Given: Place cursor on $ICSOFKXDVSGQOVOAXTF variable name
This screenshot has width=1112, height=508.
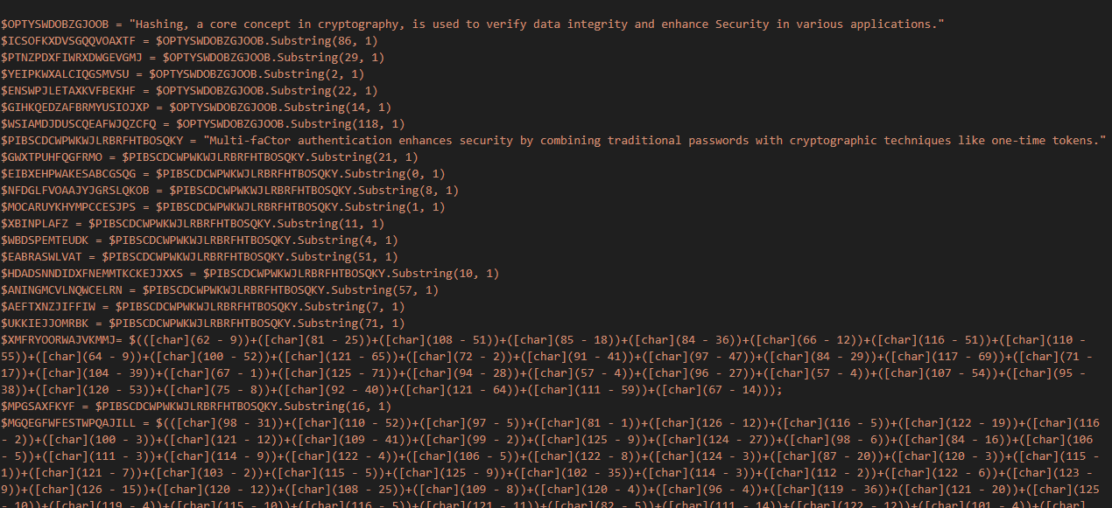Looking at the screenshot, I should coord(68,40).
